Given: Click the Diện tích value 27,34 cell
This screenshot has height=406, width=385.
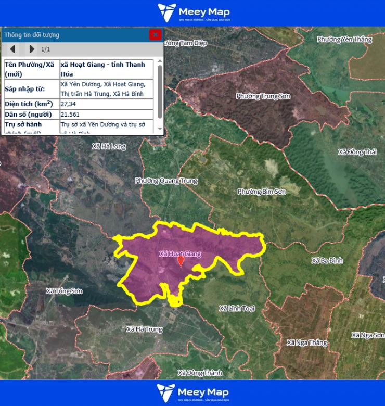Looking at the screenshot, I should click(106, 104).
